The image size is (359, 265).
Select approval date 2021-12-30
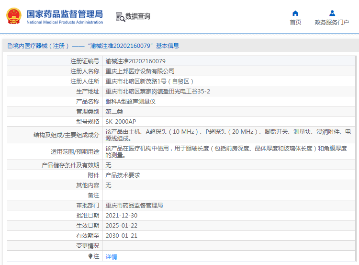click(x=122, y=216)
